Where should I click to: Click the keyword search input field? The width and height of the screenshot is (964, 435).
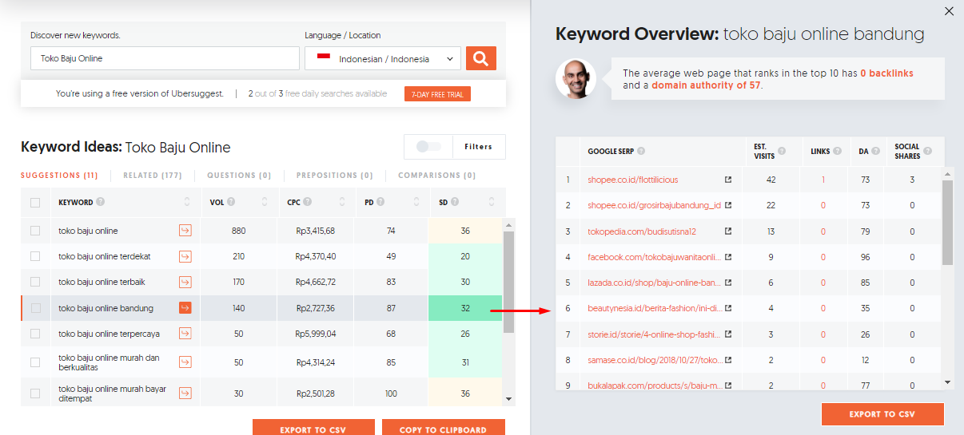[165, 58]
